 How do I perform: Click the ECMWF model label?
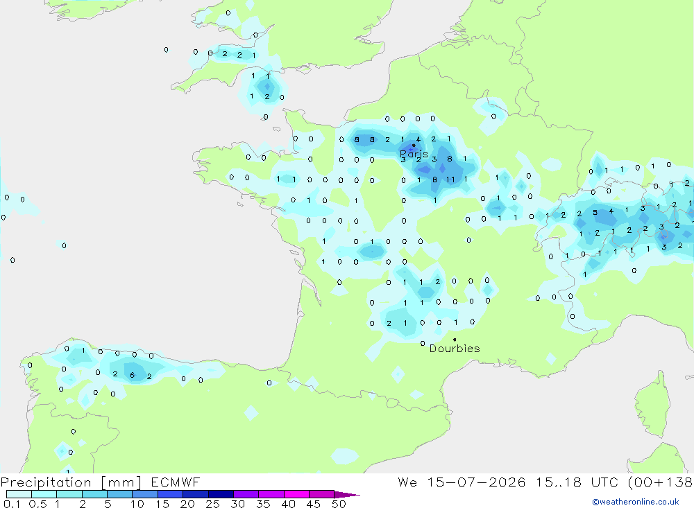176,482
